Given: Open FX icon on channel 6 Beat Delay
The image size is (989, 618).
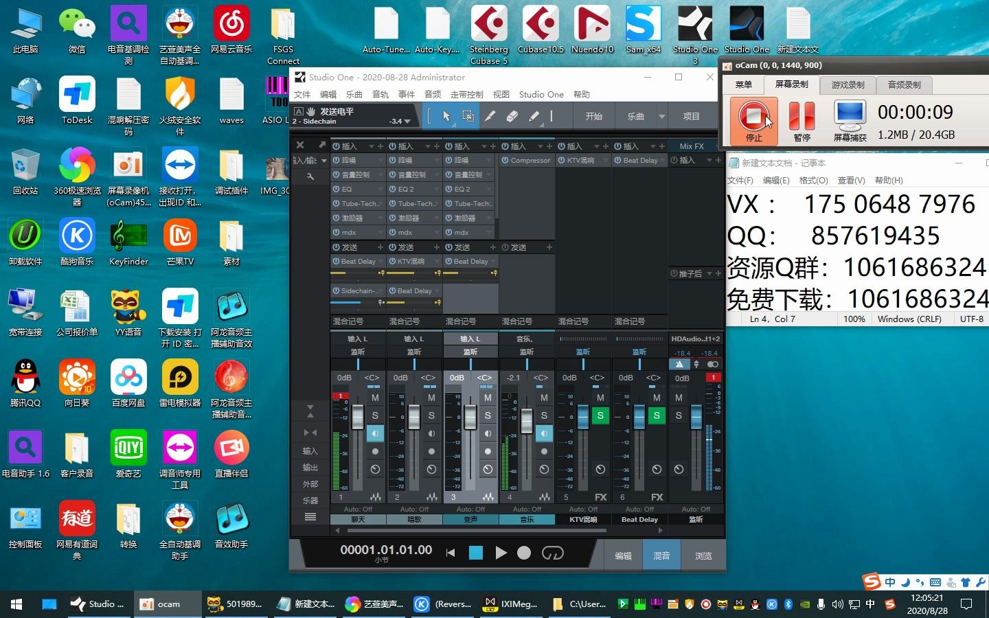Looking at the screenshot, I should pyautogui.click(x=657, y=497).
